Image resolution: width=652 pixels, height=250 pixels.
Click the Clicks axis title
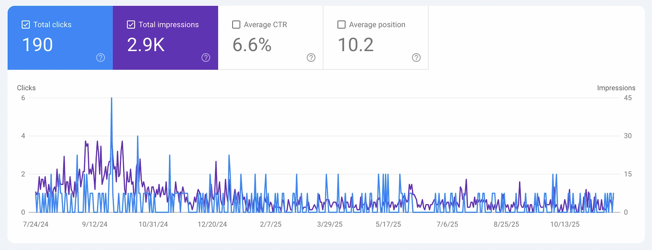coord(26,88)
